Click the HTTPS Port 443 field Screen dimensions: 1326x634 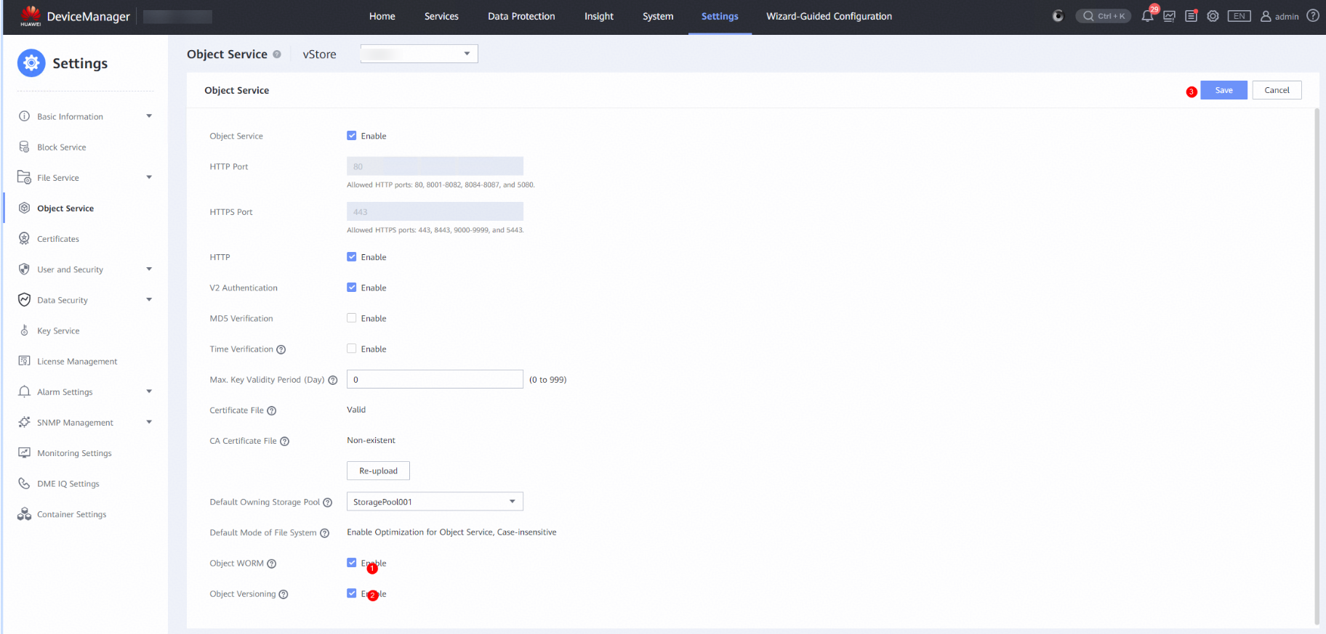click(435, 211)
